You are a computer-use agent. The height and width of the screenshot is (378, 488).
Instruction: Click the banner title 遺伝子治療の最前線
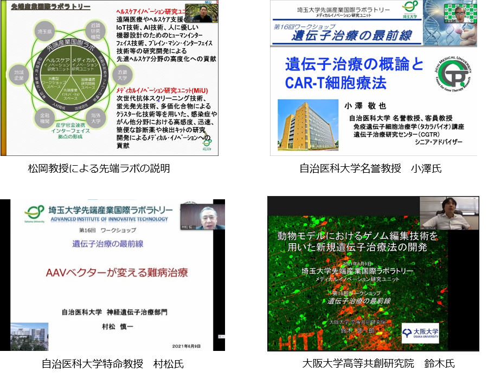[x=352, y=36]
